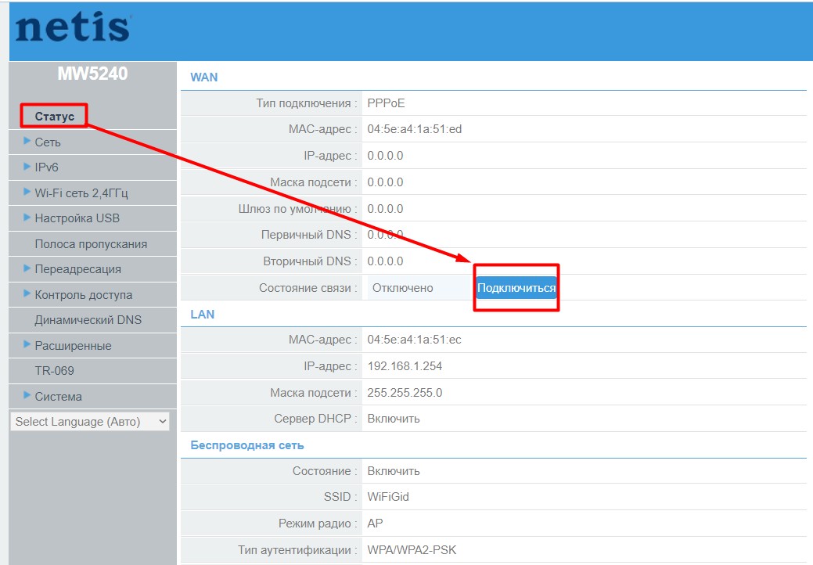Click the netis logo
The image size is (813, 565).
tap(73, 27)
